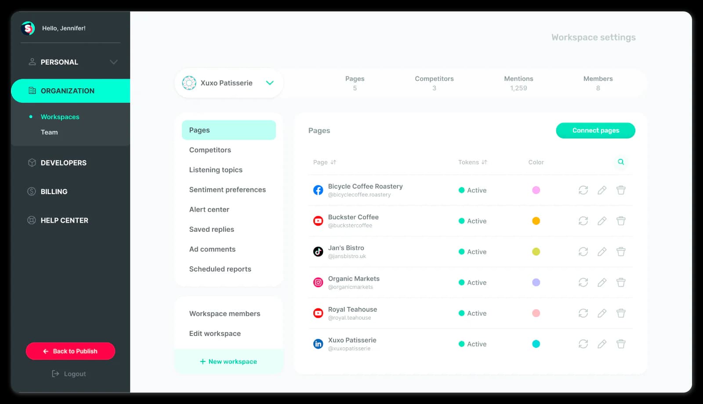The image size is (703, 404).
Task: Refresh the Bicycle Coffee Roastery page token
Action: point(583,190)
